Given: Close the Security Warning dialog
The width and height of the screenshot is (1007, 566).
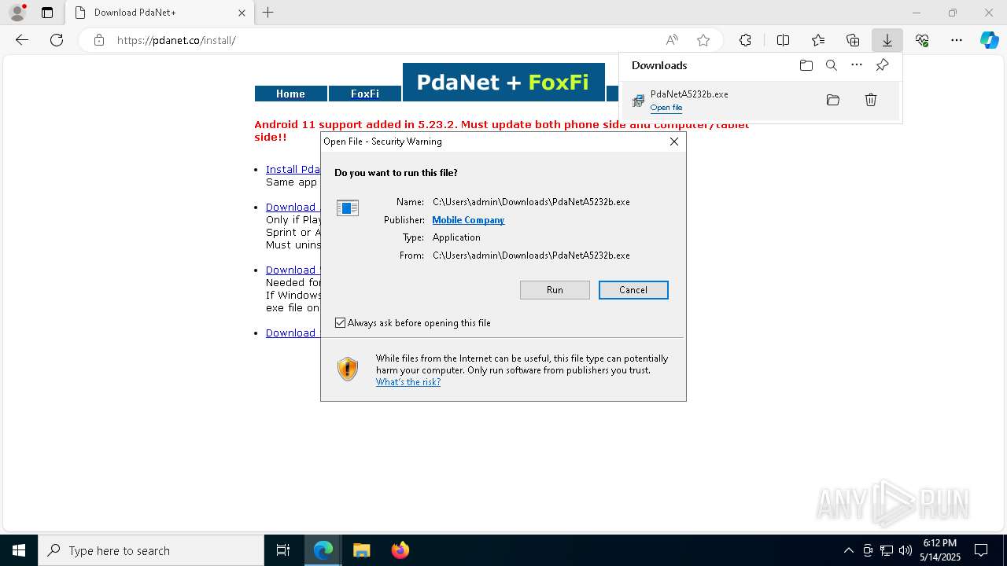Looking at the screenshot, I should (674, 141).
